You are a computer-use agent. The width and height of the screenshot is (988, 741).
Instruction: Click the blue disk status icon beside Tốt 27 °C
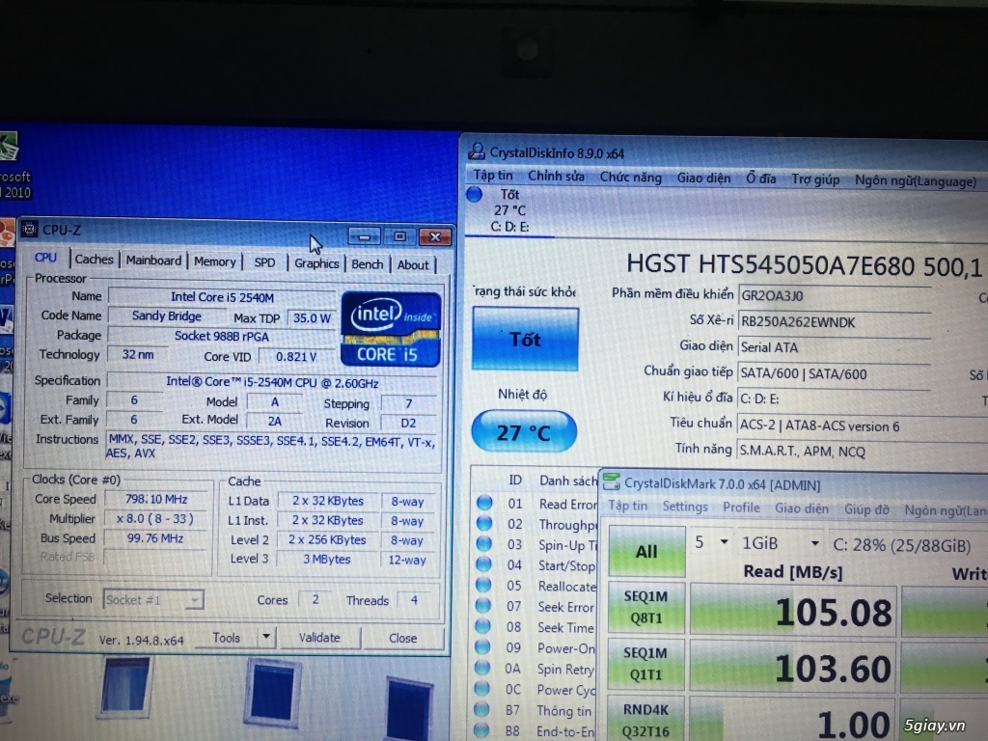coord(474,194)
